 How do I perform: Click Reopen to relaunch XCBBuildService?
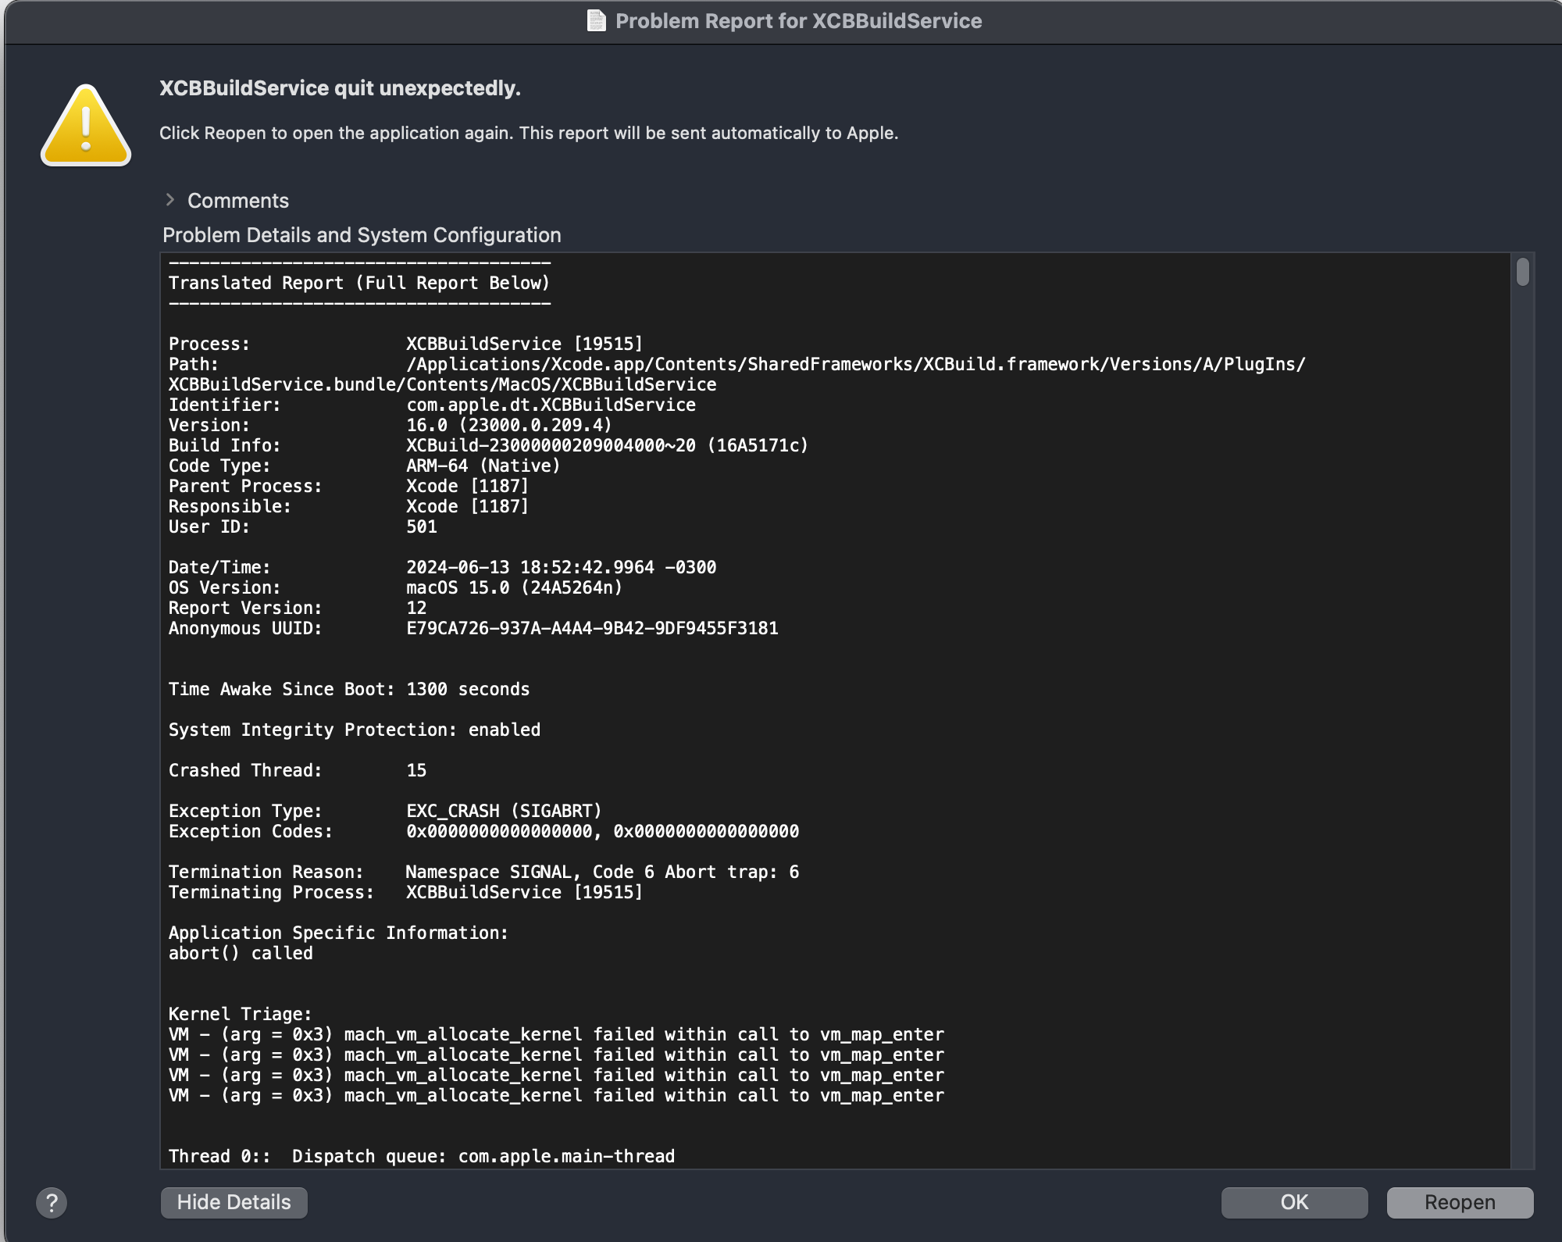[x=1459, y=1202]
